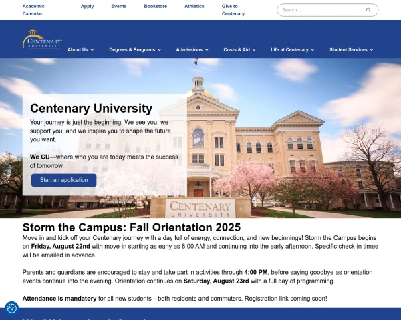401x320 pixels.
Task: Click the Centenary University logo
Action: point(42,39)
